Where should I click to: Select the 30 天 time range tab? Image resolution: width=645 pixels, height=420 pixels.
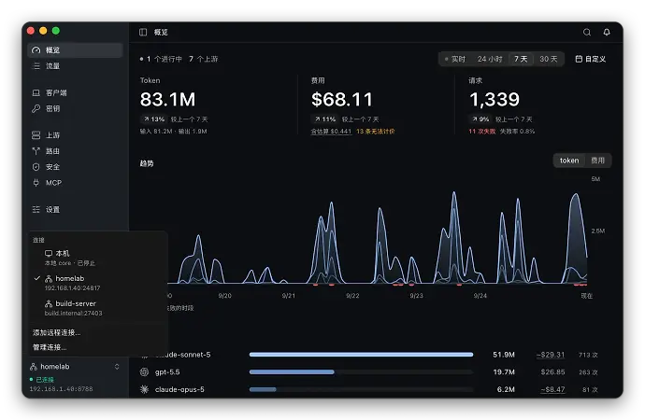(x=549, y=59)
